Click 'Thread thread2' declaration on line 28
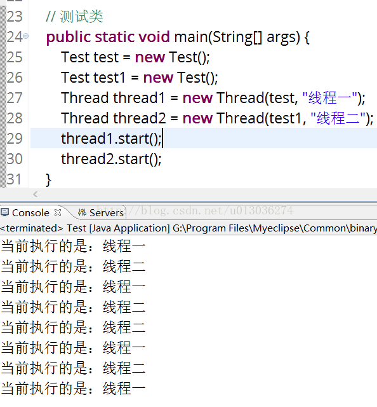 (113, 118)
